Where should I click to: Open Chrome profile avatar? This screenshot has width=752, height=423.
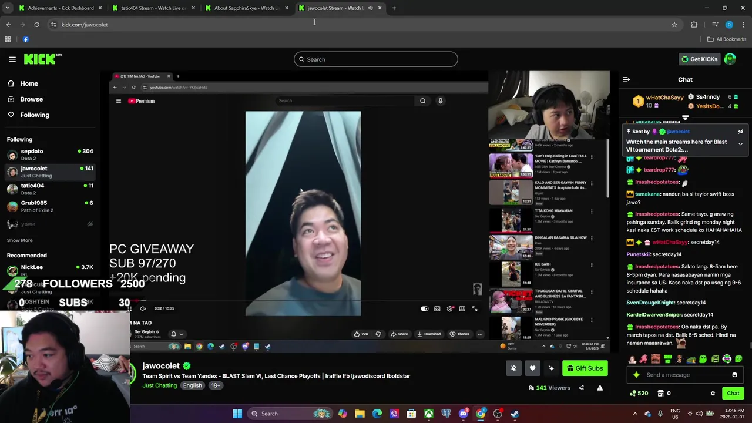click(x=729, y=25)
